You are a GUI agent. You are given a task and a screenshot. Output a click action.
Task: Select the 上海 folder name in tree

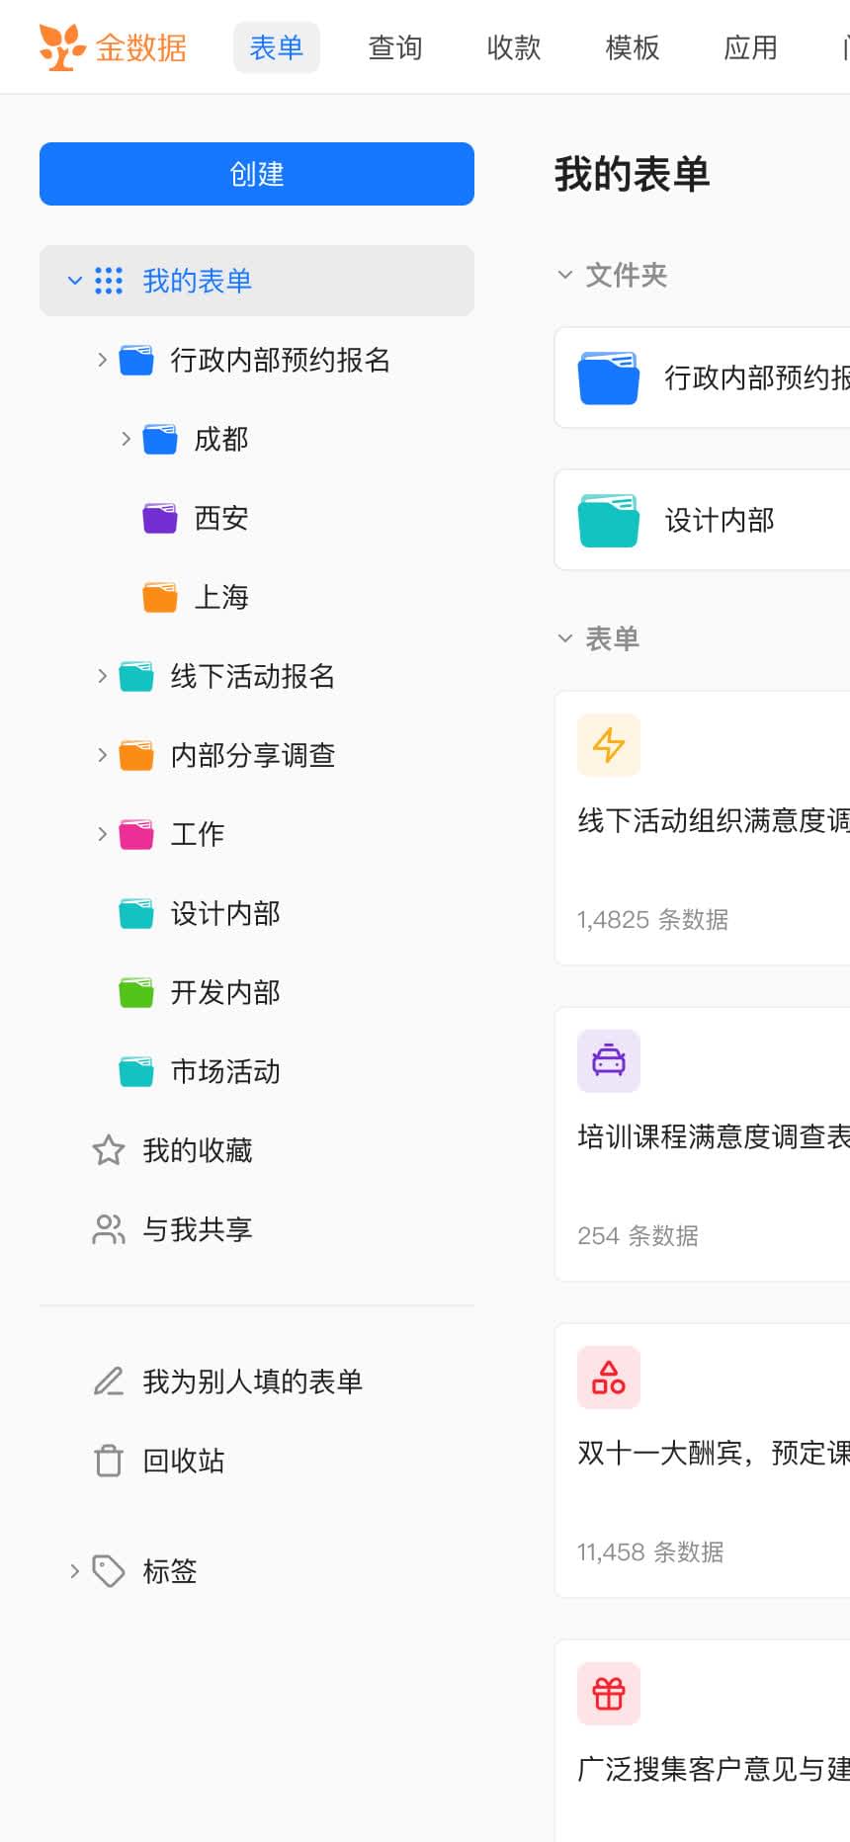click(x=221, y=597)
